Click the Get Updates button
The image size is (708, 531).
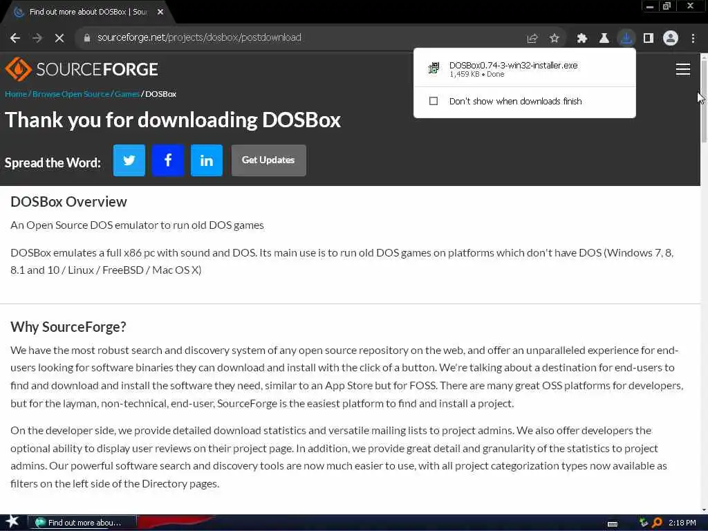tap(269, 160)
